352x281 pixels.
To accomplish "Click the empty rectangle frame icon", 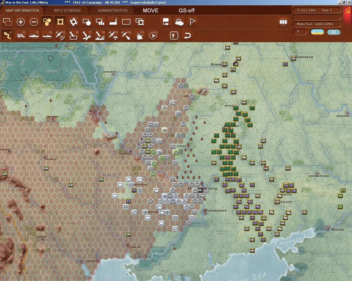I will pyautogui.click(x=126, y=22).
